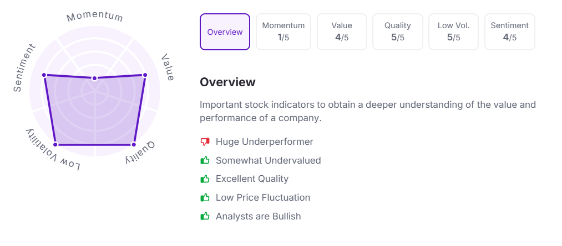Open the Low Vol. 5/5 tab

click(x=454, y=32)
